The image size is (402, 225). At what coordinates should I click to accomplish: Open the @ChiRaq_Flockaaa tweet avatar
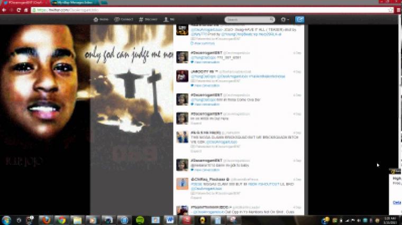182,183
